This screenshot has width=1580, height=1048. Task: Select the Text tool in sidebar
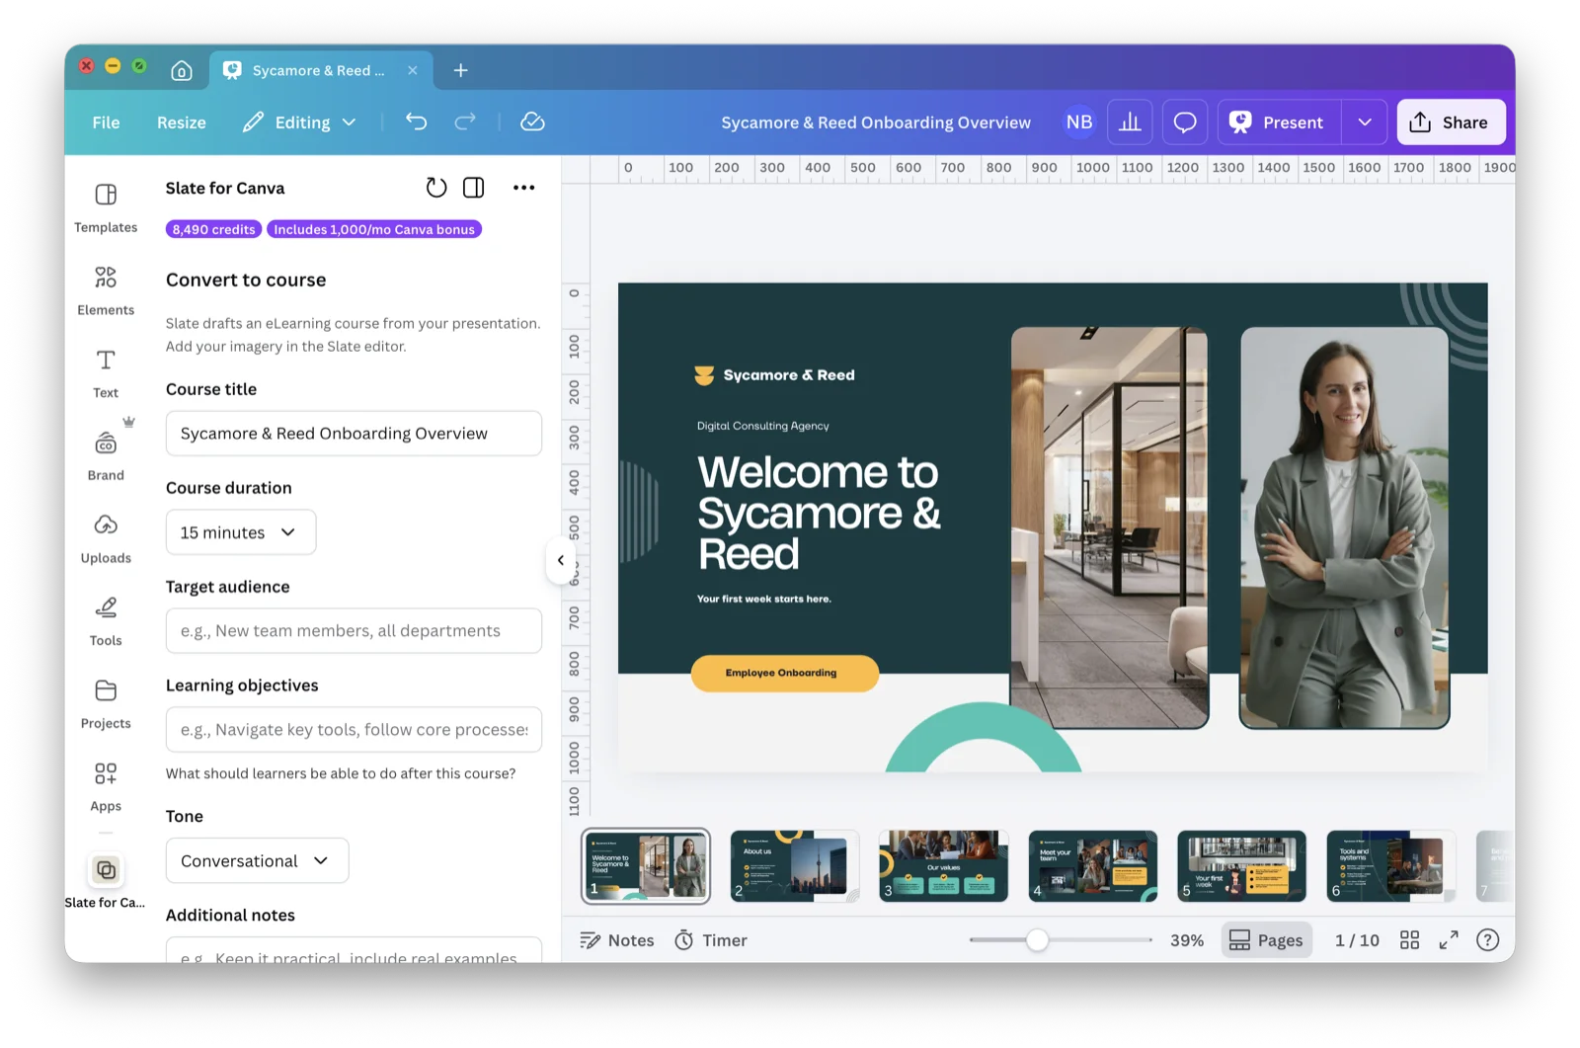tap(106, 373)
